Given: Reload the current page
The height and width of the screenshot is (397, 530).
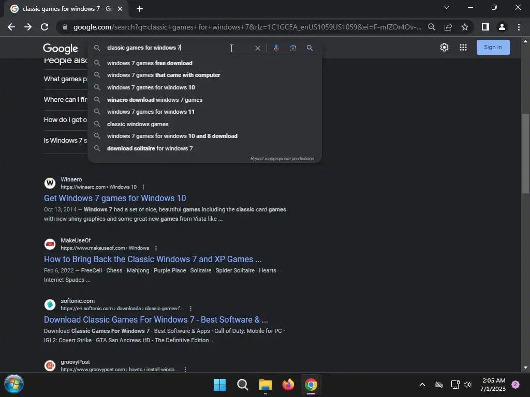Looking at the screenshot, I should click(45, 27).
